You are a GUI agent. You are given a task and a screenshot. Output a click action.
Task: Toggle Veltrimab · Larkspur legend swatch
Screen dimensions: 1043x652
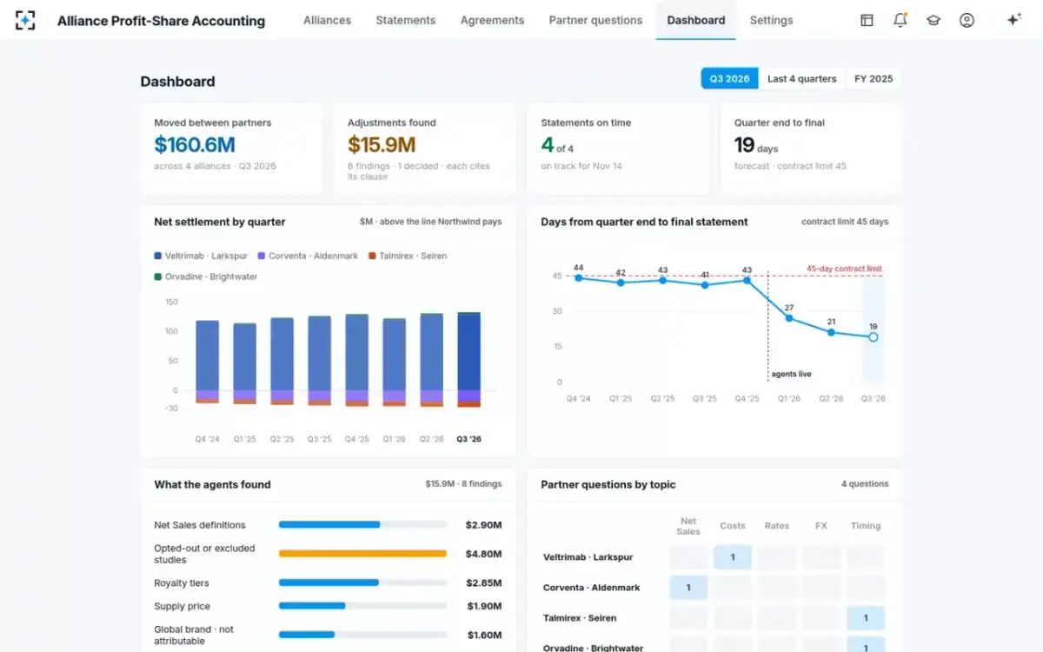click(x=158, y=256)
